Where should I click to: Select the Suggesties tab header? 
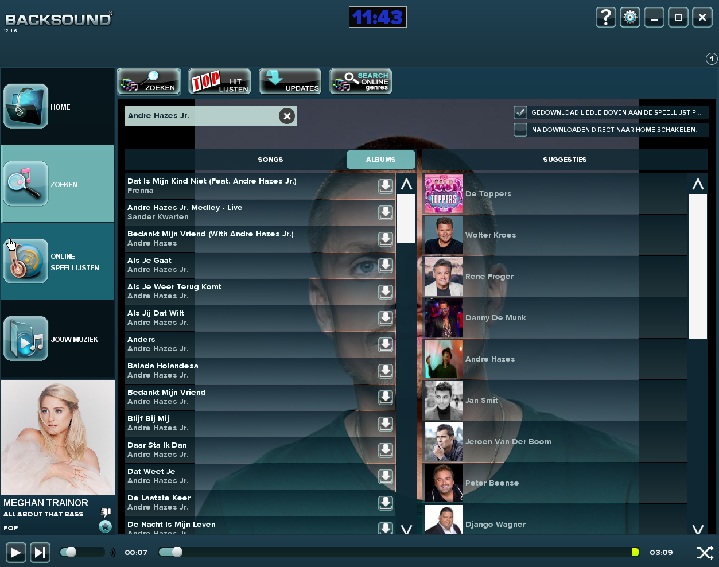[x=565, y=160]
